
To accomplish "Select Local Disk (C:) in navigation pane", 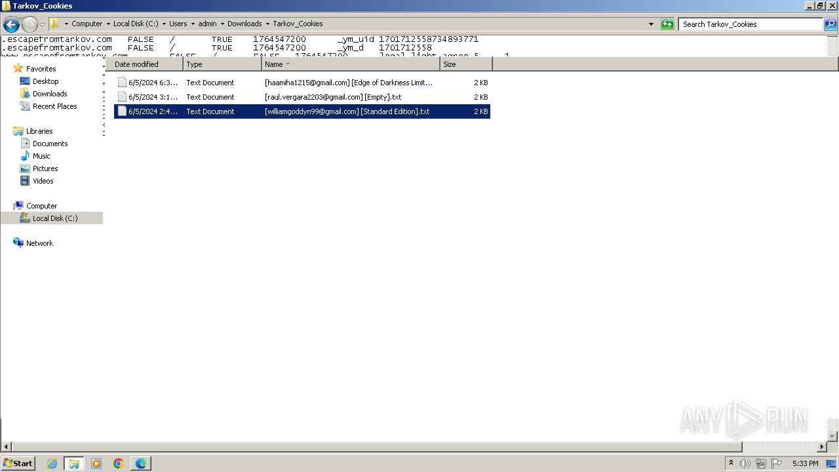I will [x=55, y=218].
